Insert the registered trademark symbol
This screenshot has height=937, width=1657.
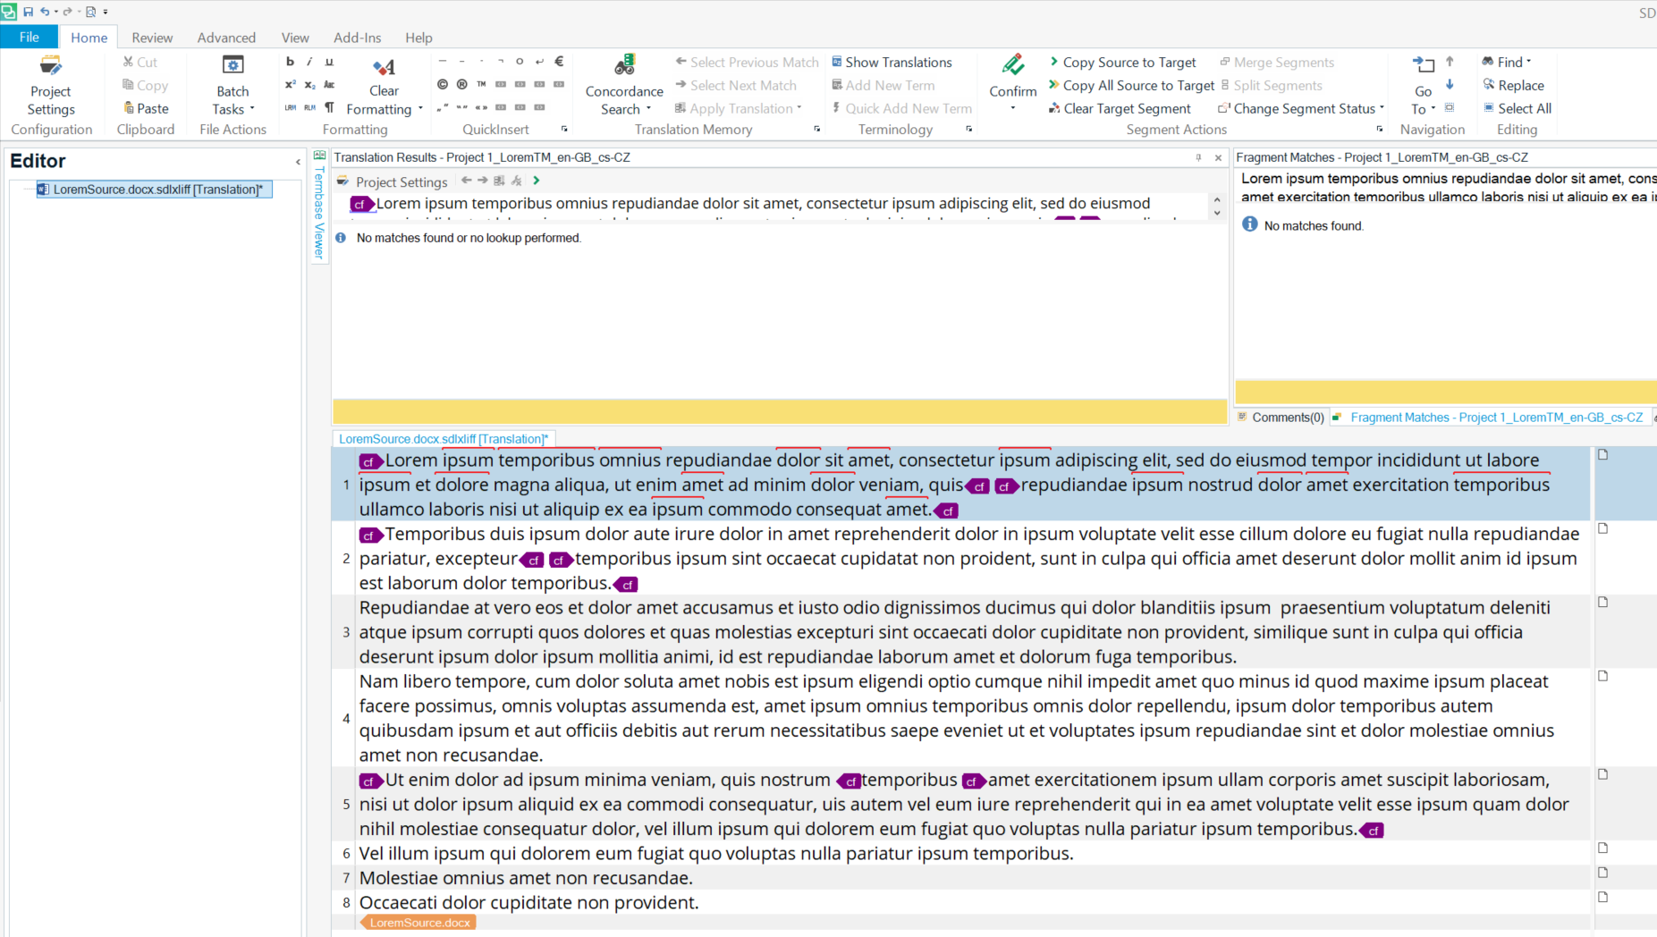pos(462,84)
